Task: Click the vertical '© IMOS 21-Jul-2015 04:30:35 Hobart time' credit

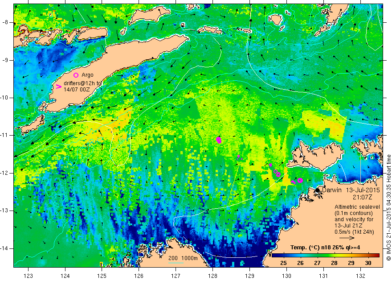Action: 388,208
